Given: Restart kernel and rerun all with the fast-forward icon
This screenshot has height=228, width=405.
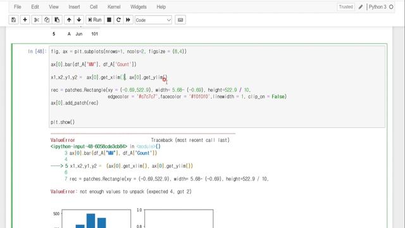Looking at the screenshot, I should pyautogui.click(x=128, y=20).
